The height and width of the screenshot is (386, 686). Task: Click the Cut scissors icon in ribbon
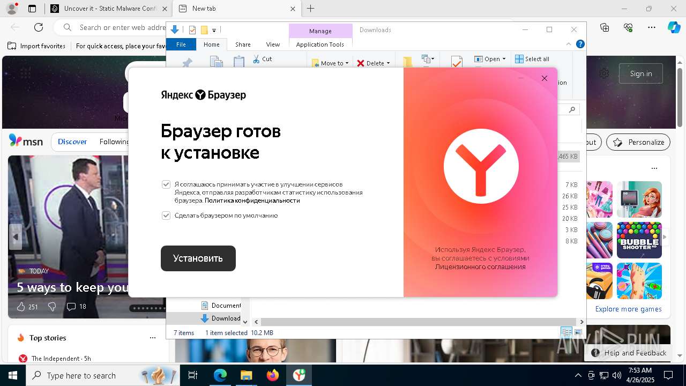coord(256,59)
